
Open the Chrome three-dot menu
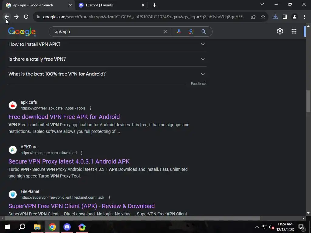tap(304, 17)
